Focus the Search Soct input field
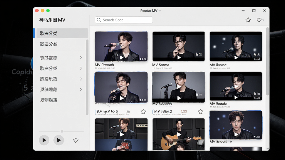This screenshot has height=160, width=285. coord(124,20)
